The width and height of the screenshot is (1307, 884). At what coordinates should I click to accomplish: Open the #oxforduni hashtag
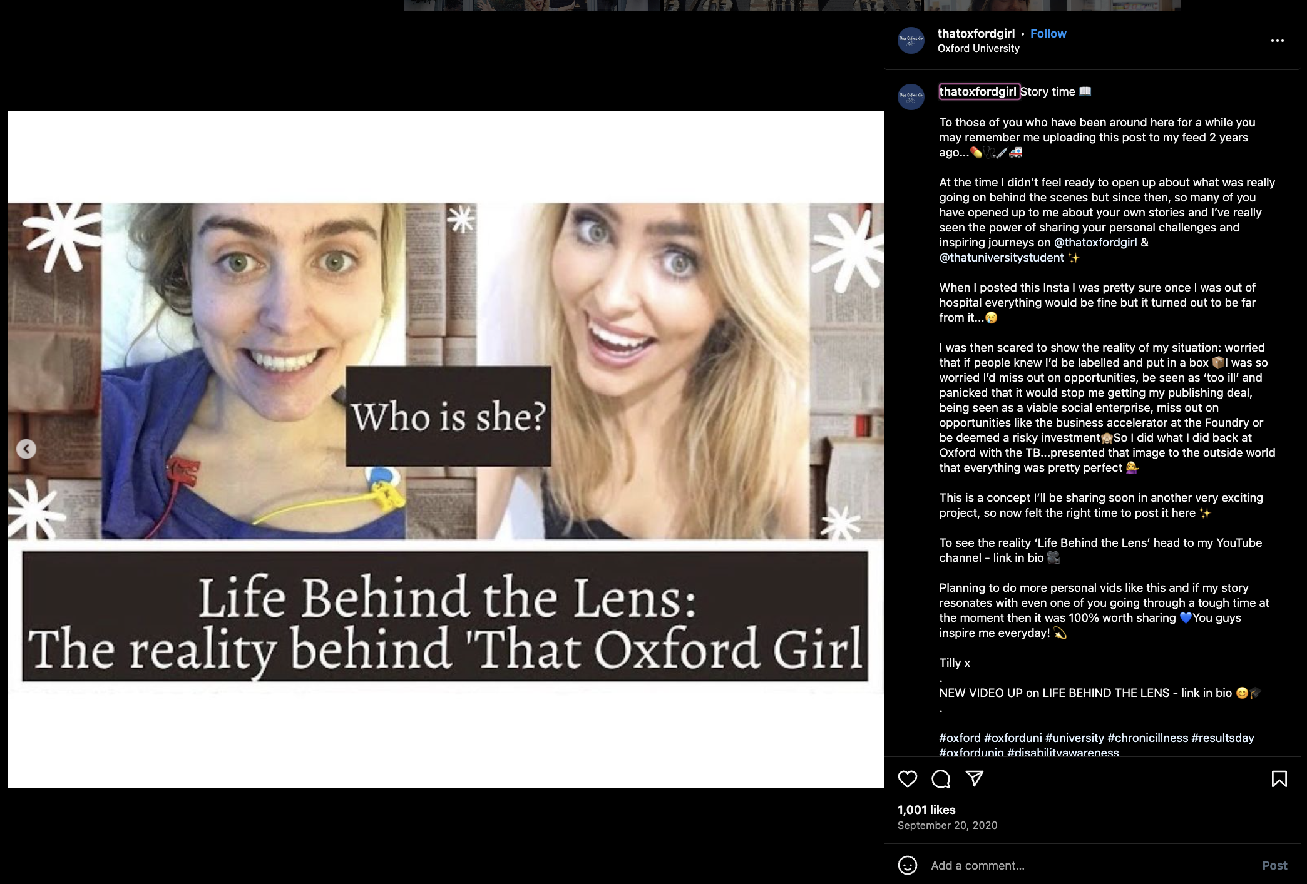click(x=1013, y=738)
